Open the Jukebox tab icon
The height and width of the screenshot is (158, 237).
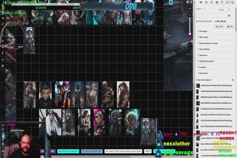click(x=222, y=2)
